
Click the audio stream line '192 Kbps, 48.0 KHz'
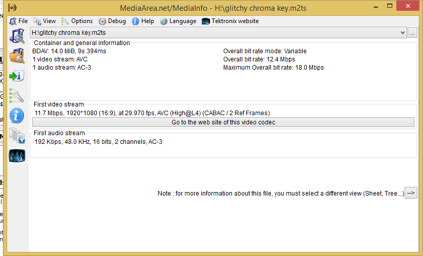[98, 142]
